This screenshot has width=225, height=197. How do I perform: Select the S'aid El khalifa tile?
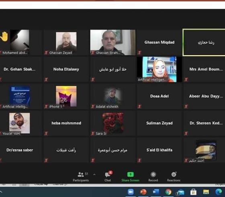160,150
